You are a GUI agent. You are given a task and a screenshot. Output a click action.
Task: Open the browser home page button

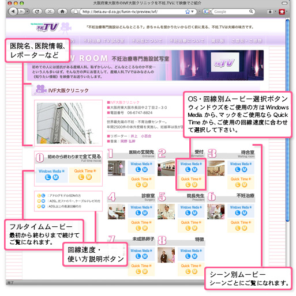point(62,12)
